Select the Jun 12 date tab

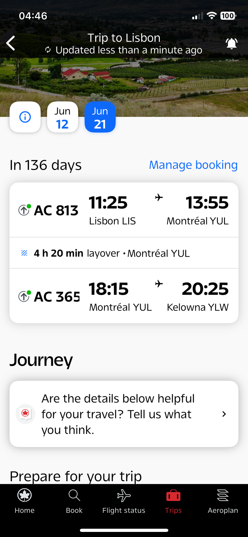coord(63,117)
